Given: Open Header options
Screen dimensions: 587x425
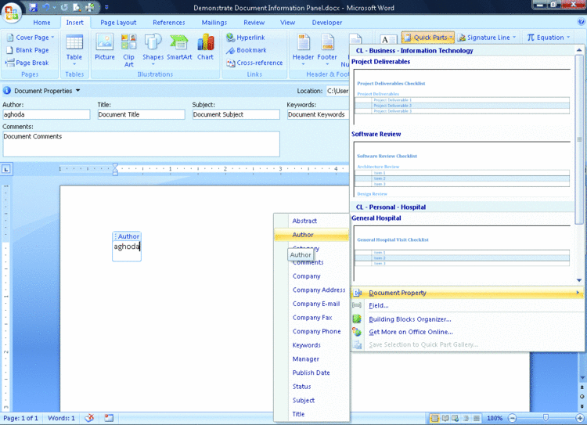Looking at the screenshot, I should click(x=303, y=50).
